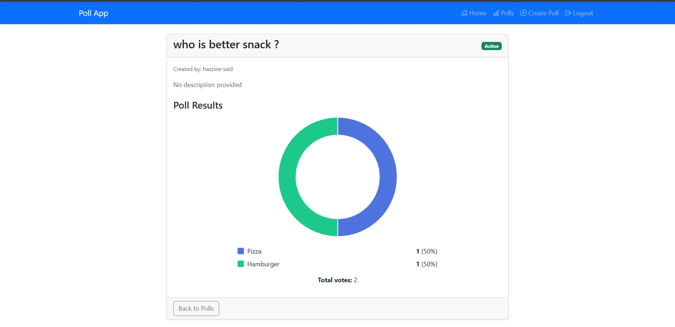Click the Home house icon

pos(464,13)
